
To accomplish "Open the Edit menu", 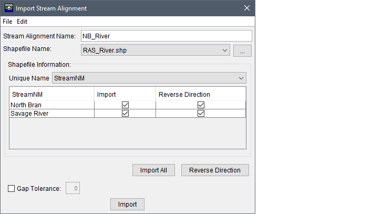I will tap(22, 22).
